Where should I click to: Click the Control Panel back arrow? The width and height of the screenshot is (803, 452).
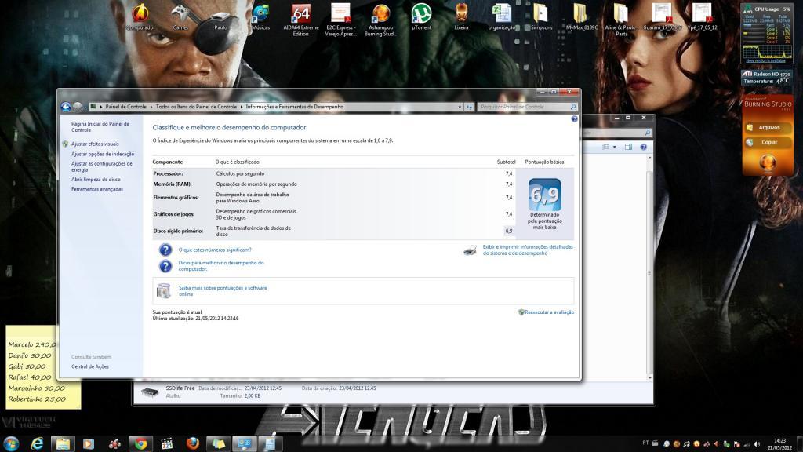[x=66, y=107]
